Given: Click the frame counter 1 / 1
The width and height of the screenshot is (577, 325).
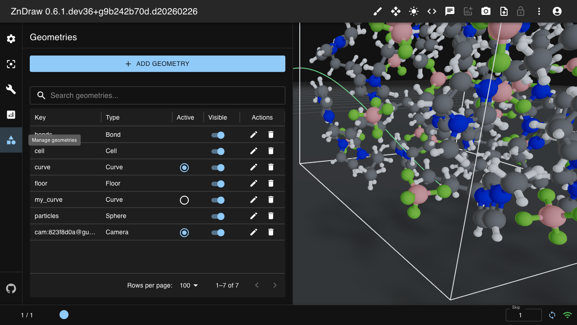Looking at the screenshot, I should coord(27,315).
